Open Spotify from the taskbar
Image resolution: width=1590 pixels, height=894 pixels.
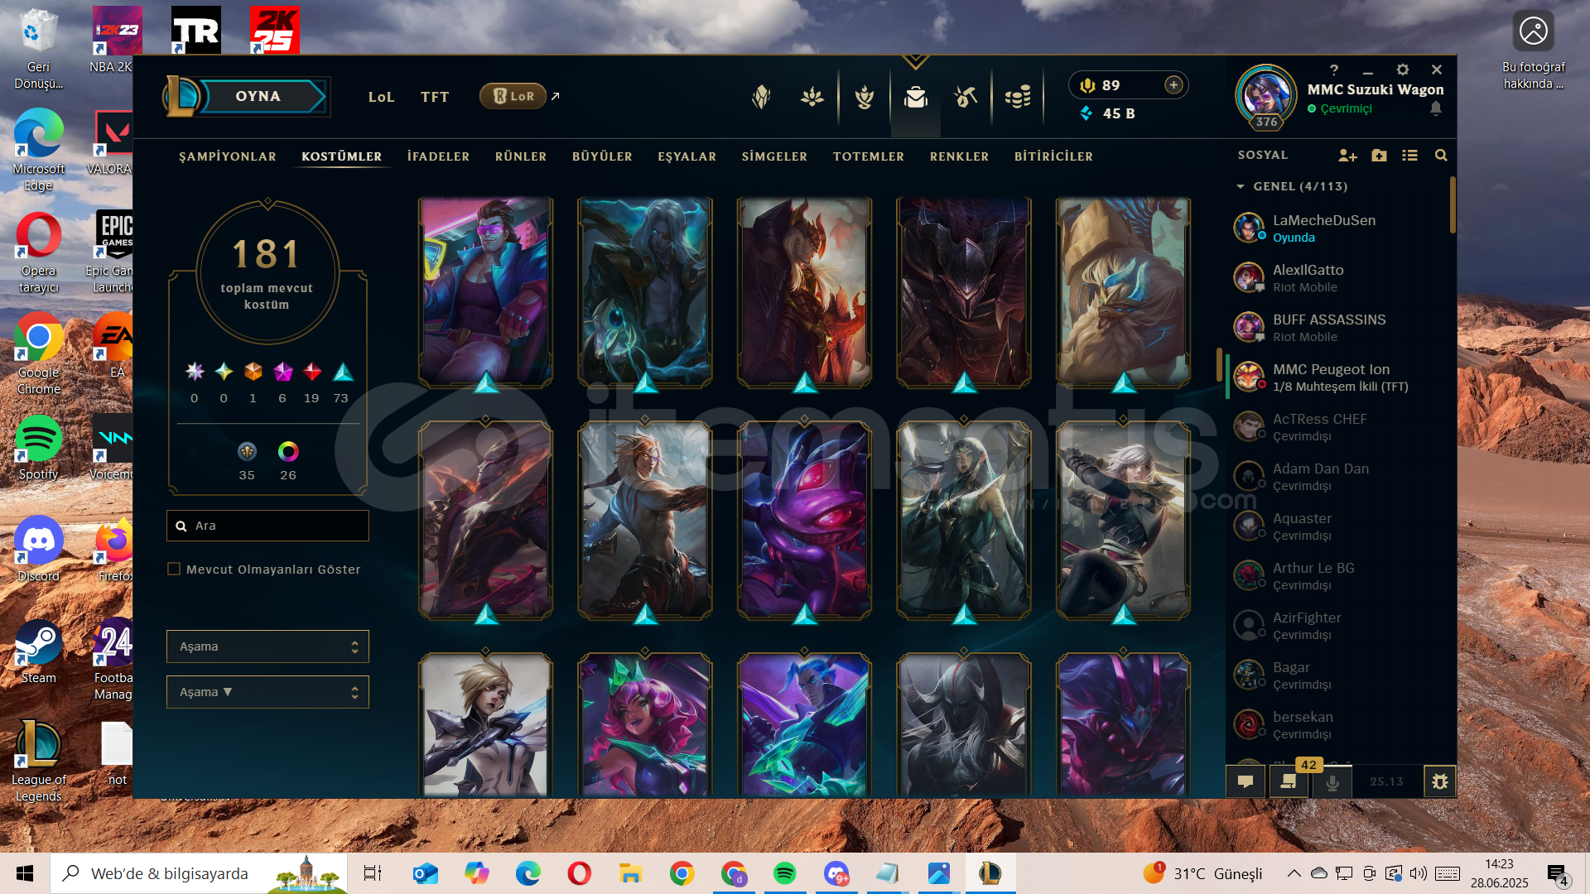pyautogui.click(x=784, y=873)
